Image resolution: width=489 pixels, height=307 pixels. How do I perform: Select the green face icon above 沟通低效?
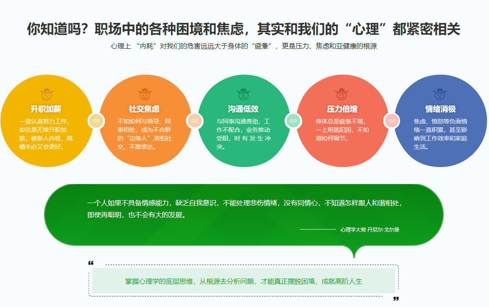[243, 94]
